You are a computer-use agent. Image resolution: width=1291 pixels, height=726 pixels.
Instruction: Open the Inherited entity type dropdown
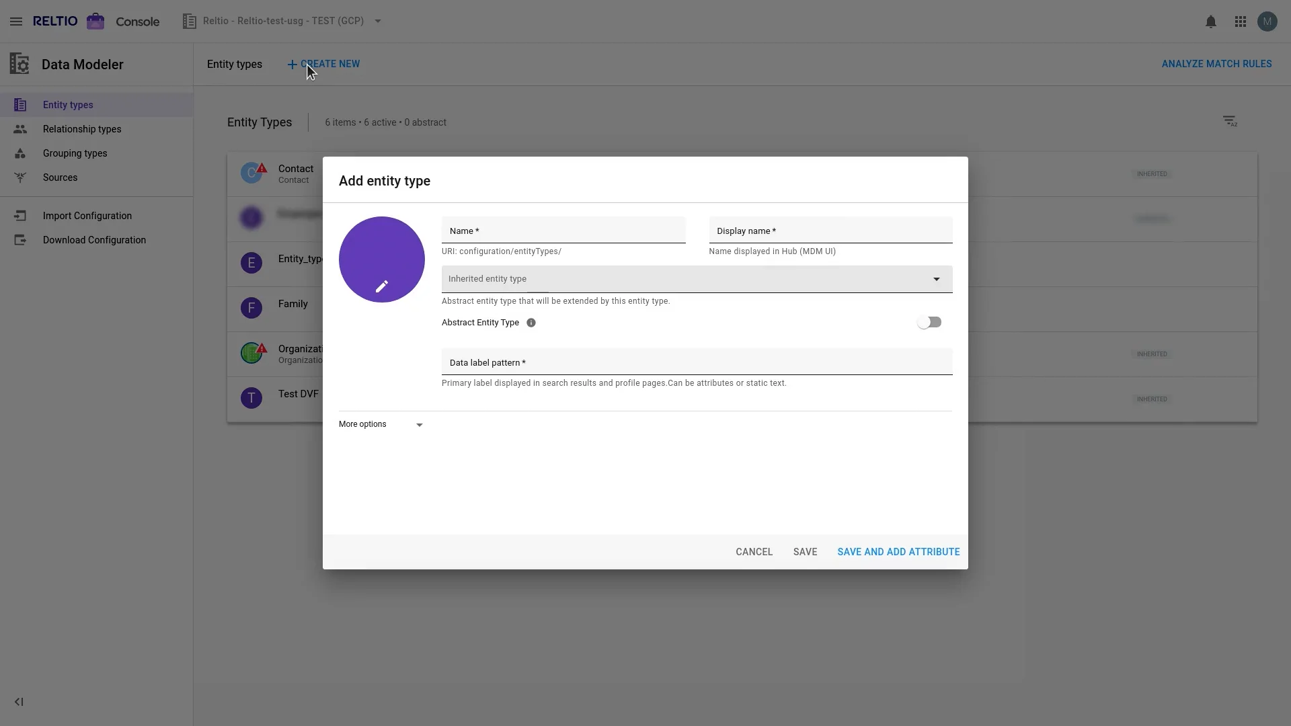[x=697, y=279]
